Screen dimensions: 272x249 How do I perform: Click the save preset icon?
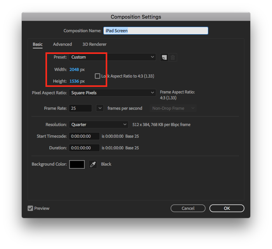click(164, 57)
